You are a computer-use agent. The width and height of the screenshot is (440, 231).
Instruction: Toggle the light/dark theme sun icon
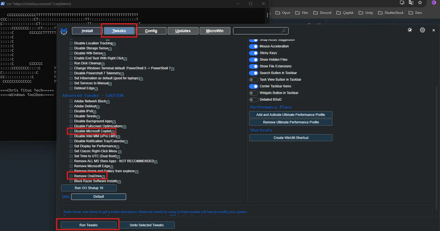tap(410, 30)
